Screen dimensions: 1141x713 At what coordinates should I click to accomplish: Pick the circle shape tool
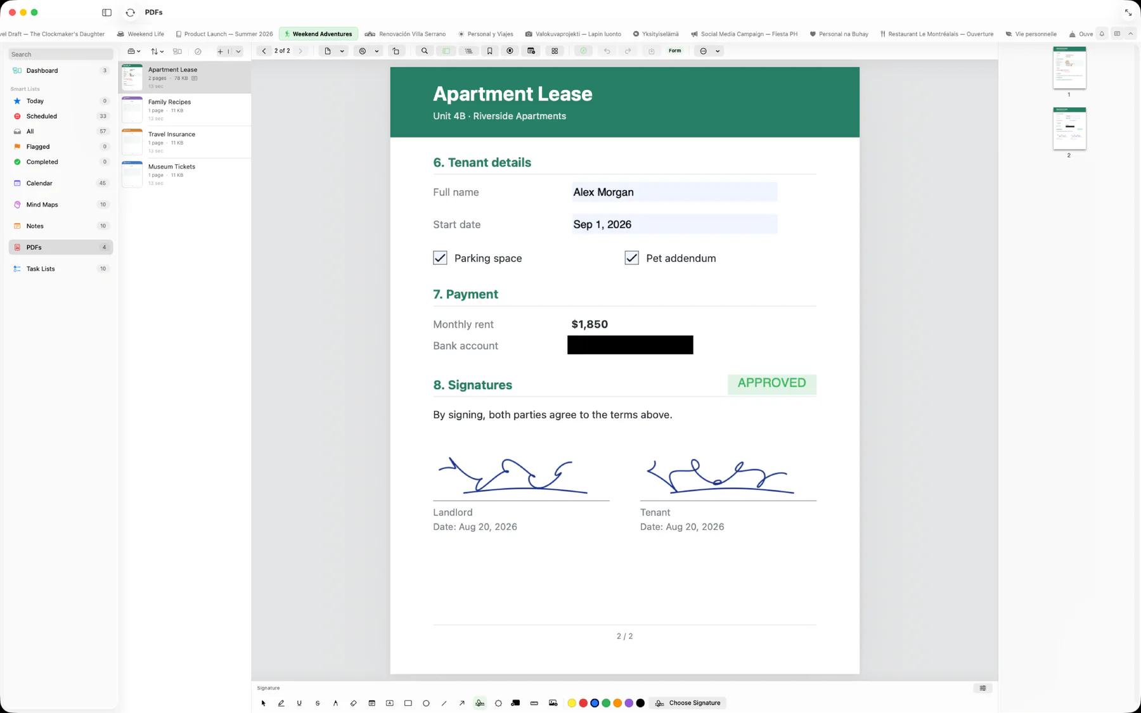[x=426, y=703]
